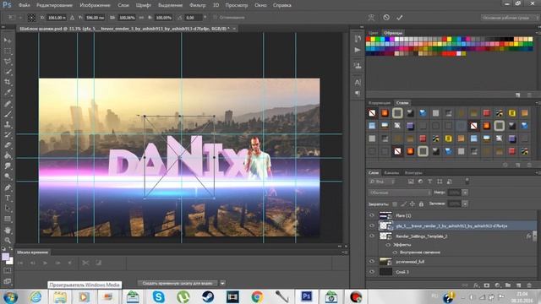Click the rotation angle input field
This screenshot has width=541, height=304.
(194, 17)
